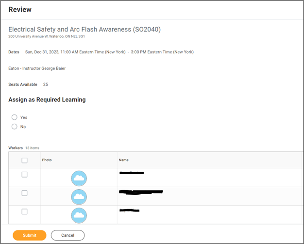The image size is (304, 244).
Task: Click the Electrical Safety and Arc Flash Awareness title
Action: point(84,29)
